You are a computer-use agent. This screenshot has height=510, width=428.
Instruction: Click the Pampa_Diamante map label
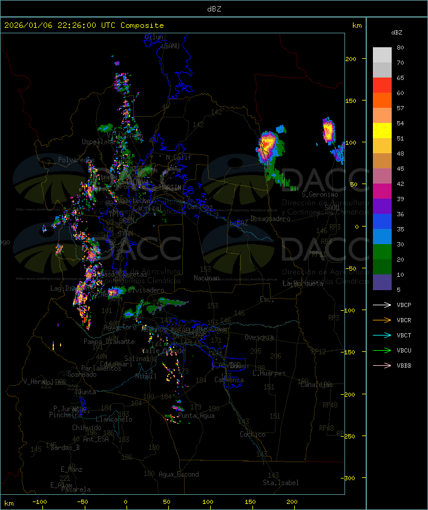pyautogui.click(x=109, y=342)
